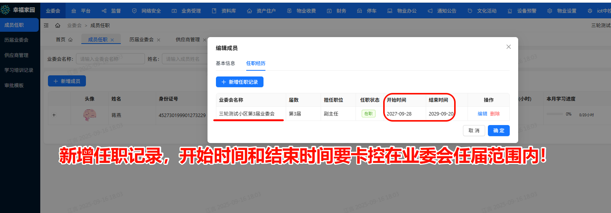Open the 物业办公 top menu
This screenshot has height=213, width=611.
point(402,11)
